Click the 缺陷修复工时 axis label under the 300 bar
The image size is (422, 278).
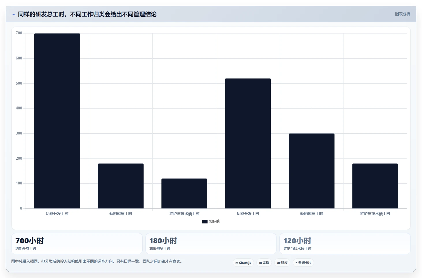(311, 214)
